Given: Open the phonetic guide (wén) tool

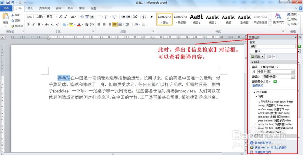Looking at the screenshot, I should 87,17.
